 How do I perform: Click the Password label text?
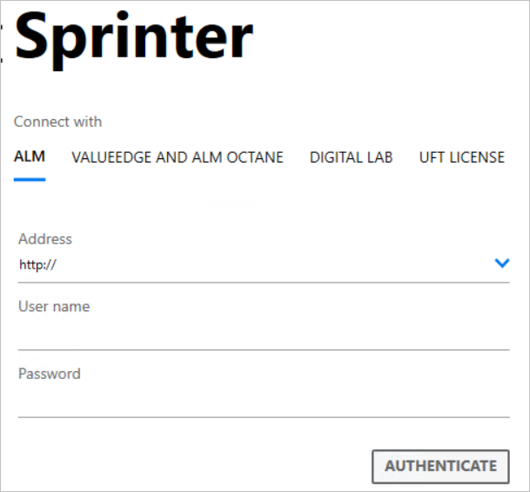(49, 374)
